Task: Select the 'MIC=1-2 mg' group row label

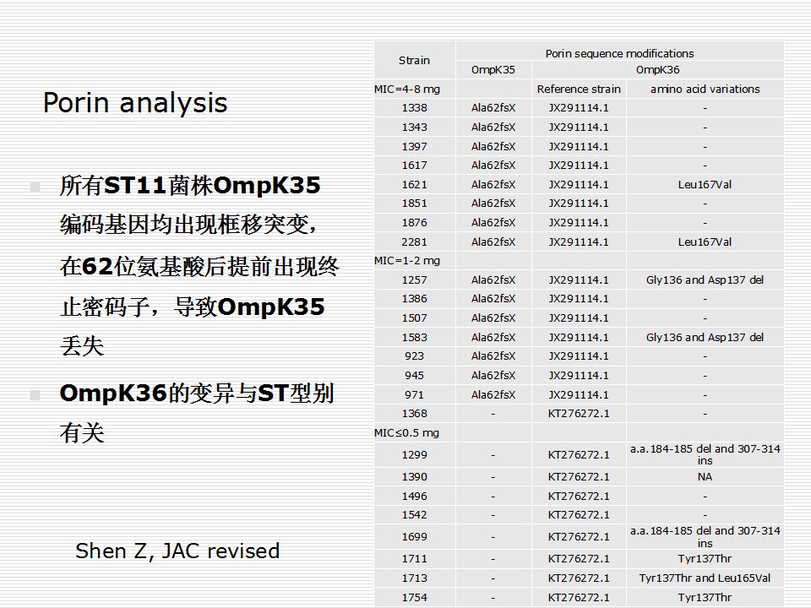Action: coord(407,261)
